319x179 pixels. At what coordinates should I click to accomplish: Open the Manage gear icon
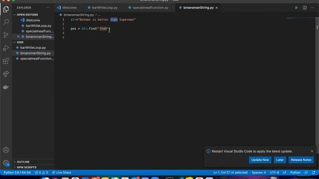click(6, 163)
